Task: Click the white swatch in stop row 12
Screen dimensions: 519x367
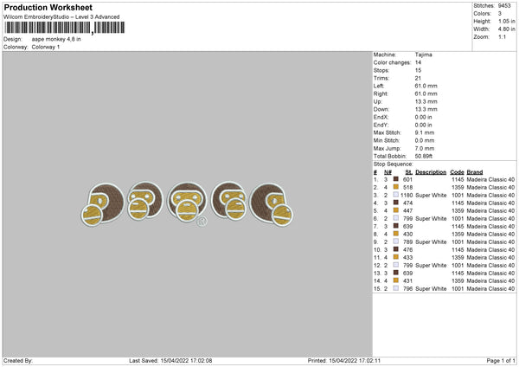Action: (x=395, y=265)
